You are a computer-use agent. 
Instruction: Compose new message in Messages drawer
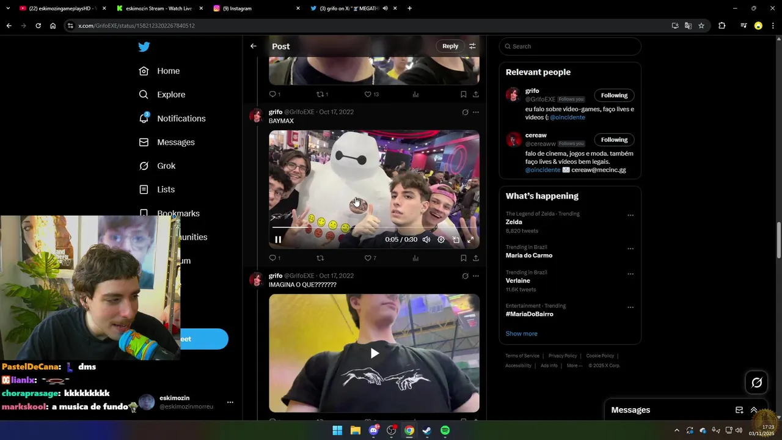[739, 410]
